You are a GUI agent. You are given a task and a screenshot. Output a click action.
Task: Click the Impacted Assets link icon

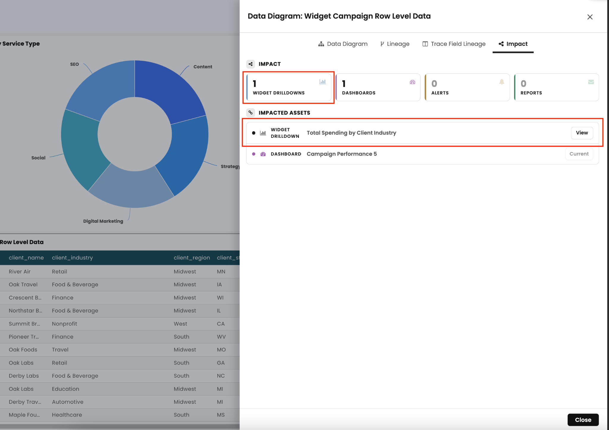coord(251,113)
